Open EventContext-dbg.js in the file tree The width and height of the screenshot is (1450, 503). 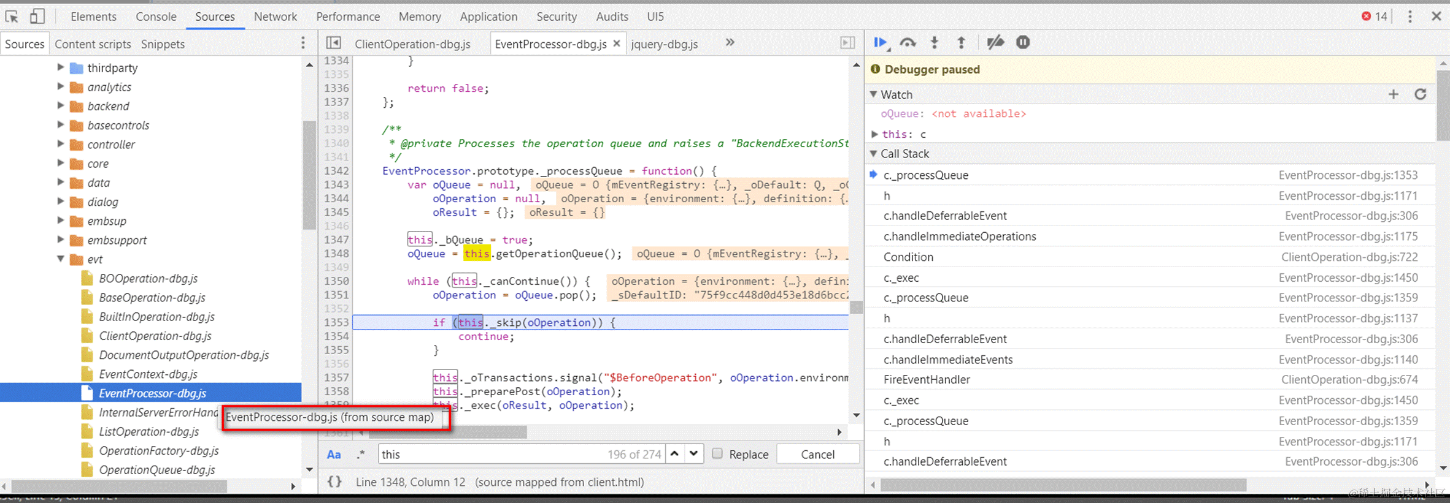click(148, 374)
